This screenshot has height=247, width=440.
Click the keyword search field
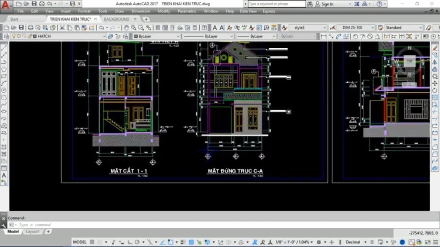(x=277, y=4)
